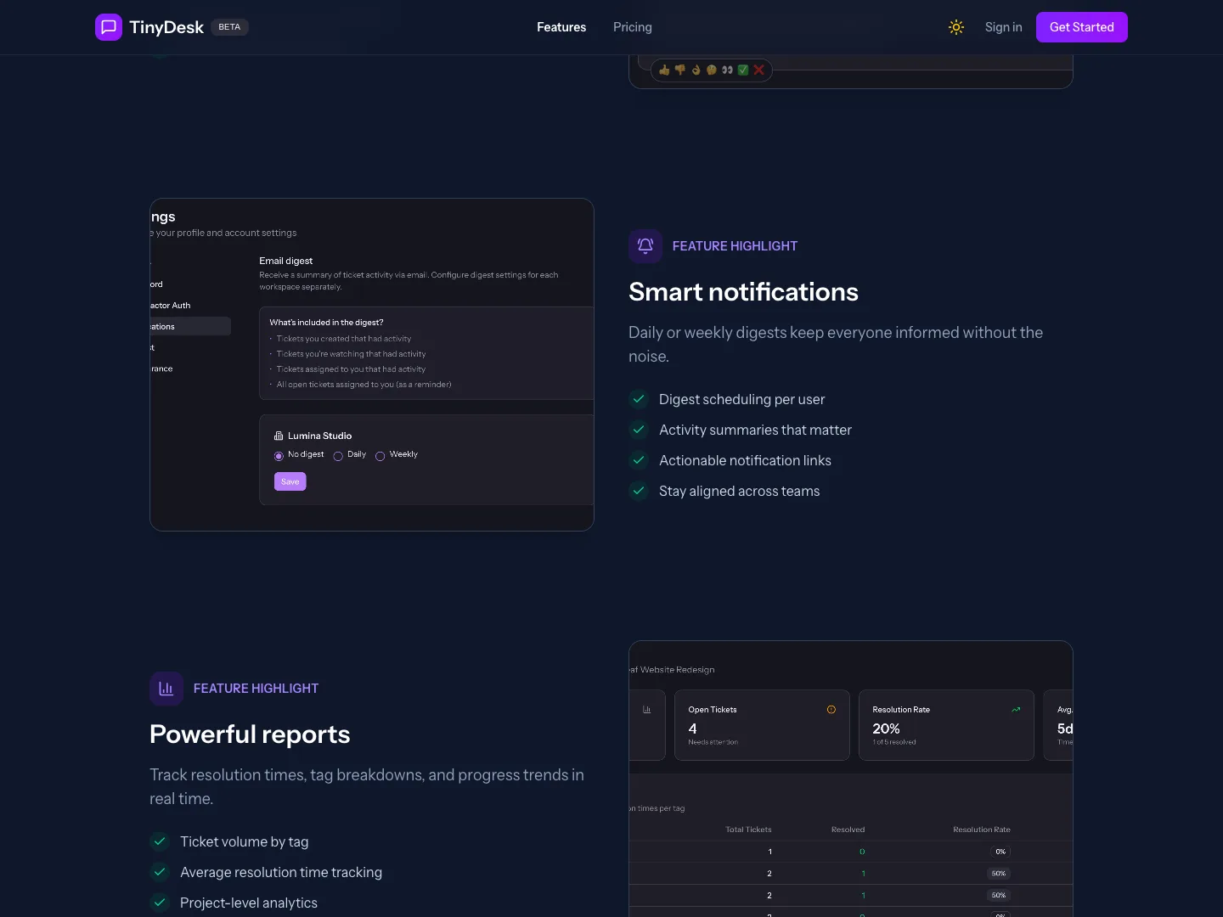Click the Total Tickets column header
Viewport: 1223px width, 917px height.
[x=748, y=830]
